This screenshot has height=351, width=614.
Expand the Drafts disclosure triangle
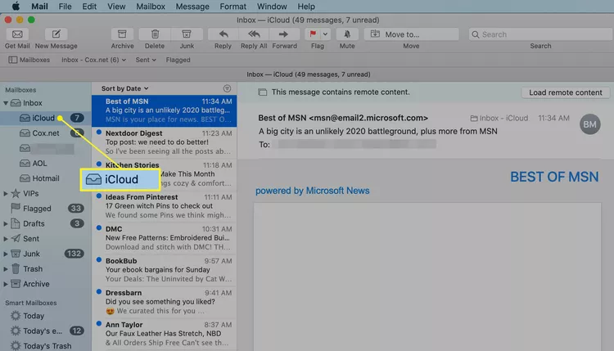point(6,224)
